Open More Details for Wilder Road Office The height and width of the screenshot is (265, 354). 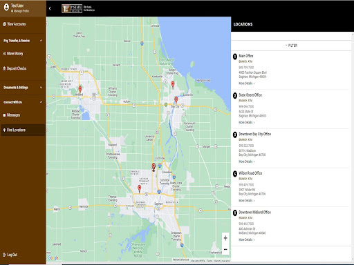(247, 201)
